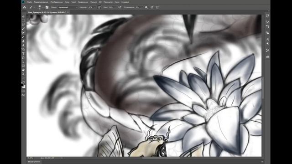This screenshot has height=164, width=292.
Task: Open the Brushes panel icon on right
Action: coord(268,22)
